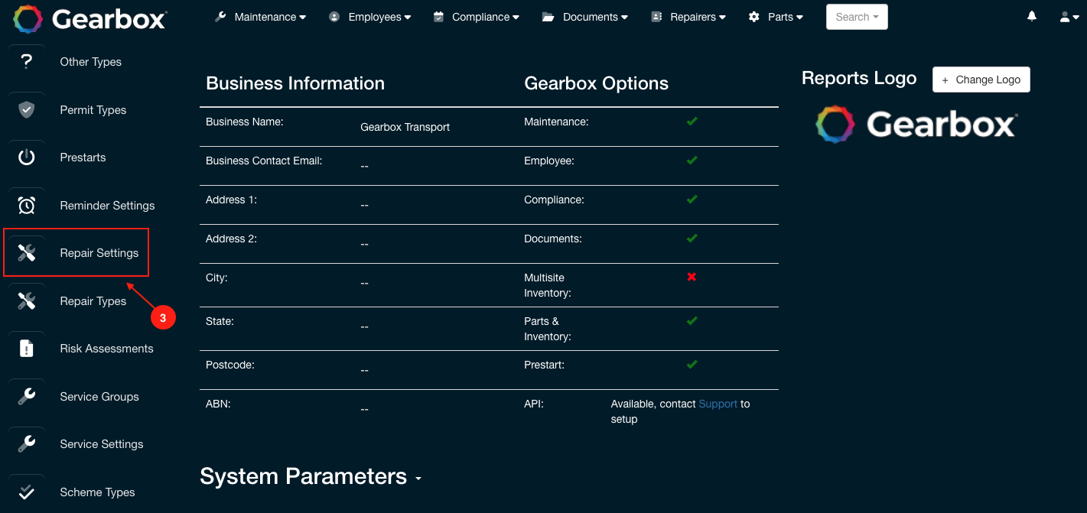Click the Service Groups wrench icon

(x=27, y=396)
